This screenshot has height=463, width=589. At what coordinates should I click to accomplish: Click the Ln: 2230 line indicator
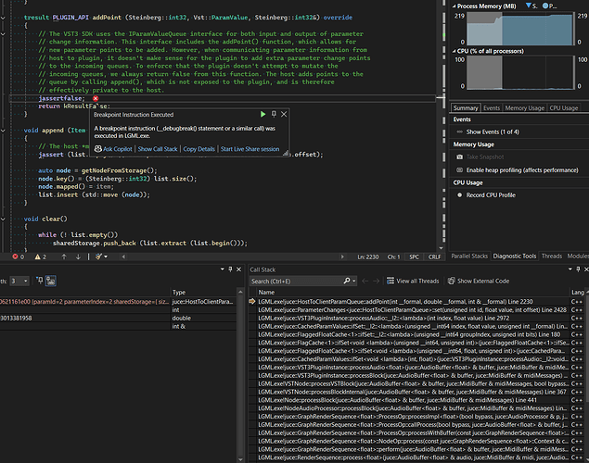click(x=367, y=257)
